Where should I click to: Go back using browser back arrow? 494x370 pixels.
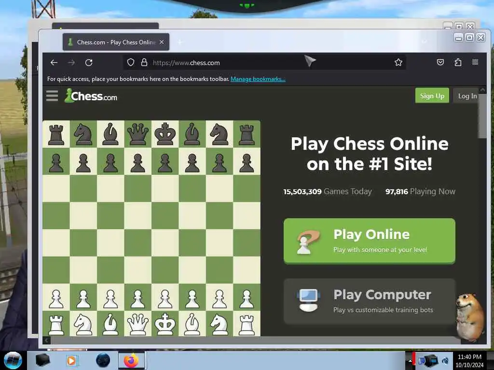(54, 63)
